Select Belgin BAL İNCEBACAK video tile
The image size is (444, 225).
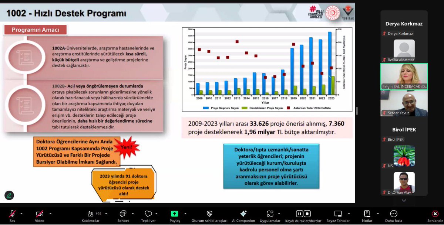point(404,76)
